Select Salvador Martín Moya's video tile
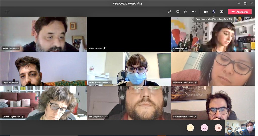 click(x=213, y=103)
